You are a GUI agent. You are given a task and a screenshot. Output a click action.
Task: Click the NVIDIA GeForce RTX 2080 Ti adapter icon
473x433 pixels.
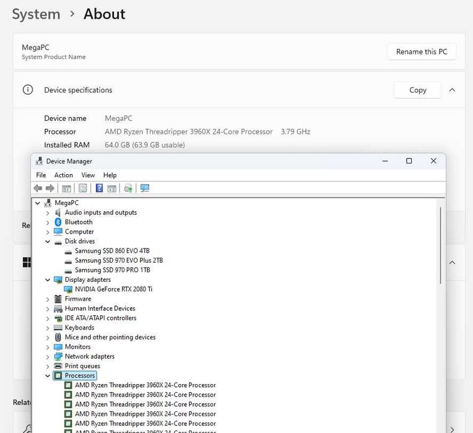pos(68,289)
